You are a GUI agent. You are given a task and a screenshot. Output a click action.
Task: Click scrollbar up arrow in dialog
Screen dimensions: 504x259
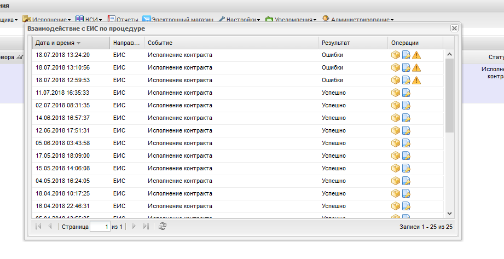point(449,54)
